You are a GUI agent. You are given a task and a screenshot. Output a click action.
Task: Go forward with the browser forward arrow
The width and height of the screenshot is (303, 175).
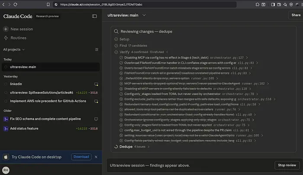tap(9, 4)
